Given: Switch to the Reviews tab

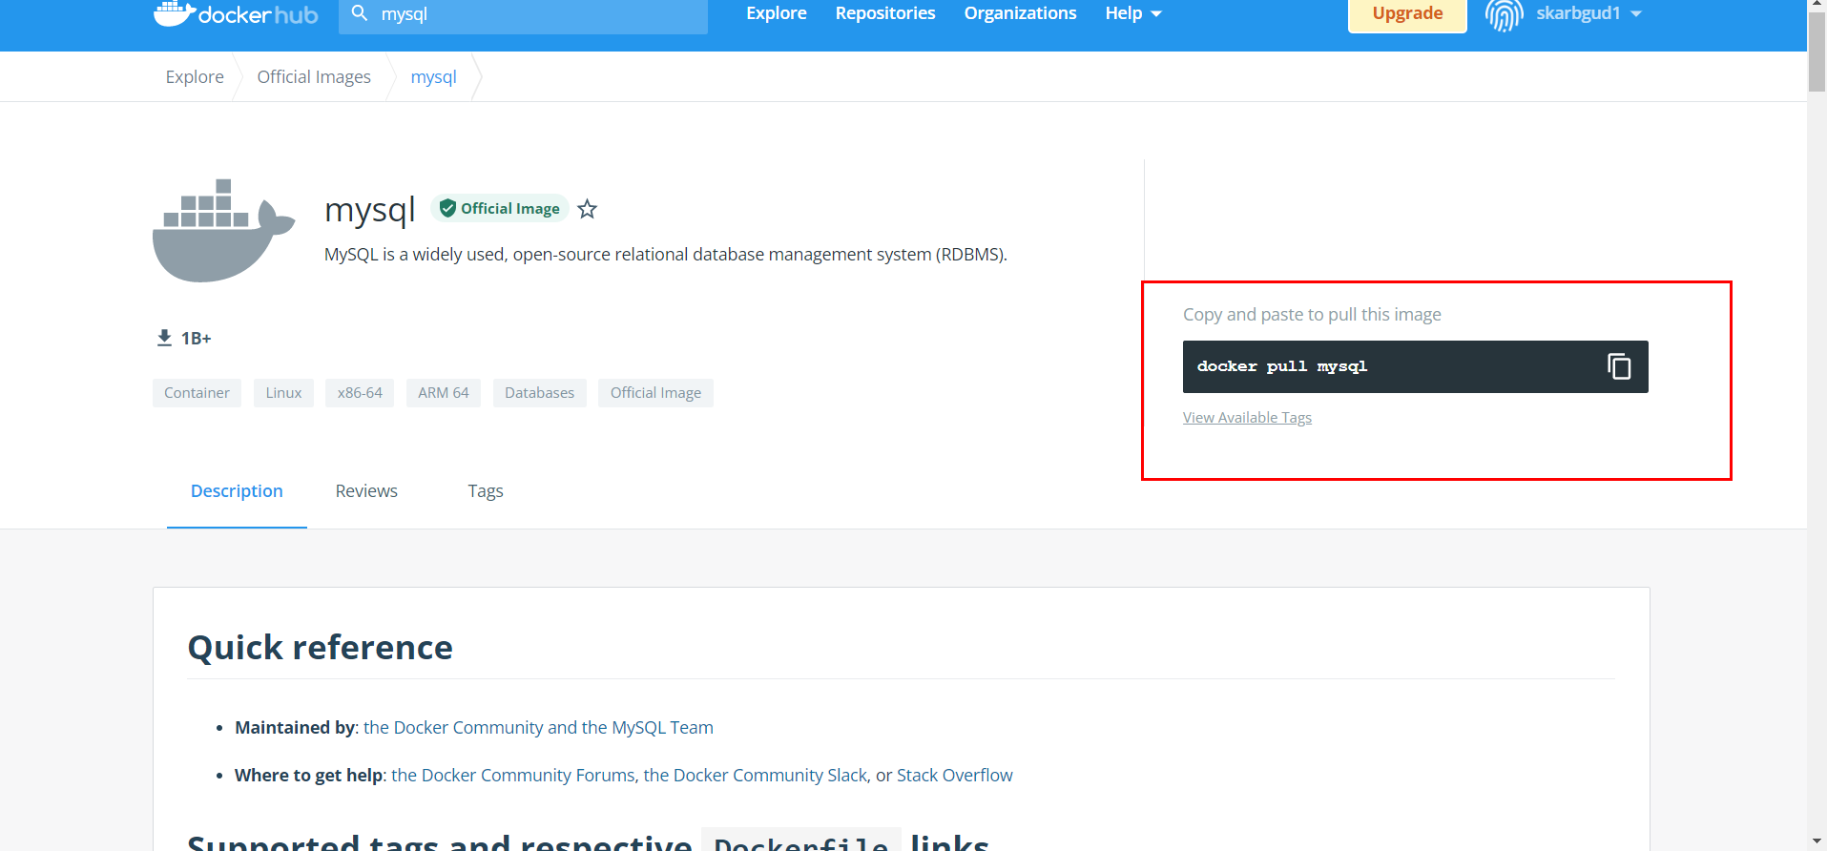Looking at the screenshot, I should (366, 491).
